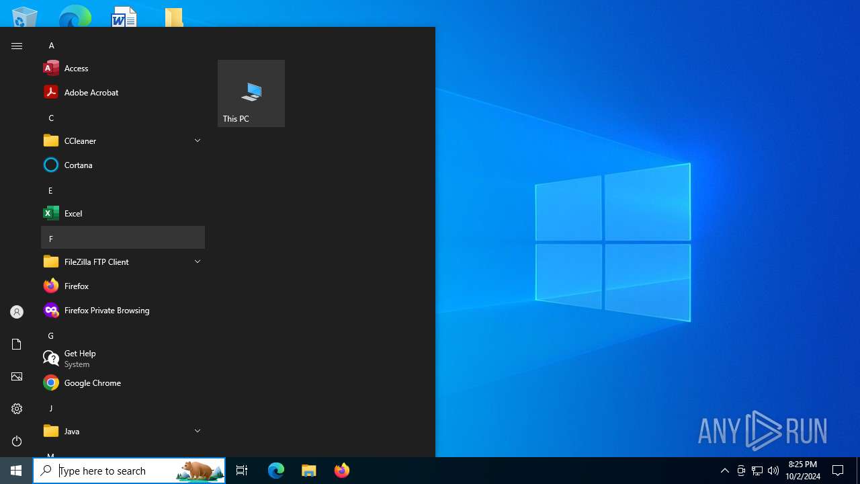Click the This PC tile

(251, 93)
